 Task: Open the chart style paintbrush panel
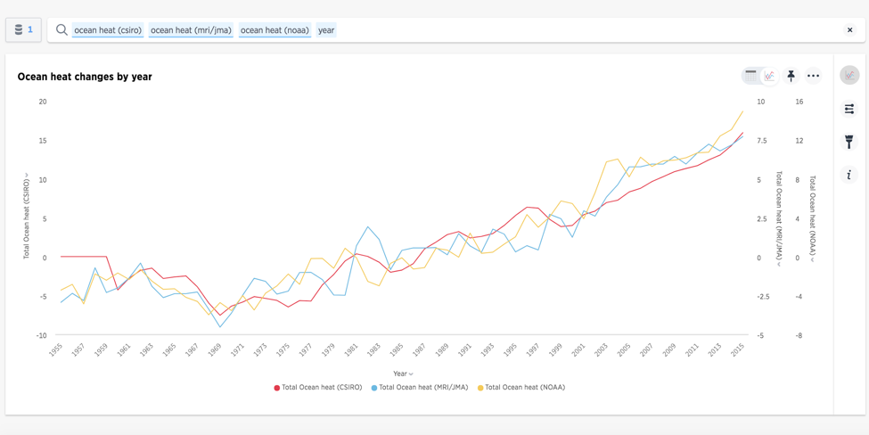[849, 142]
